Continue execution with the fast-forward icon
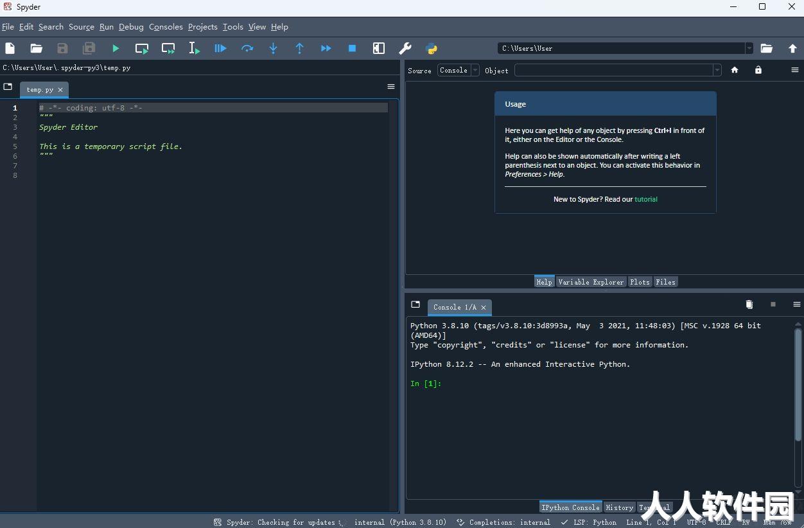 [x=326, y=48]
